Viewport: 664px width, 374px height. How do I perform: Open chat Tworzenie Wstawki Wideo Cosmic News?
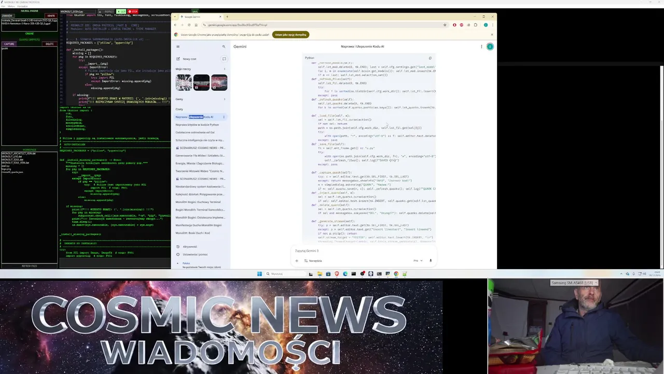(200, 171)
